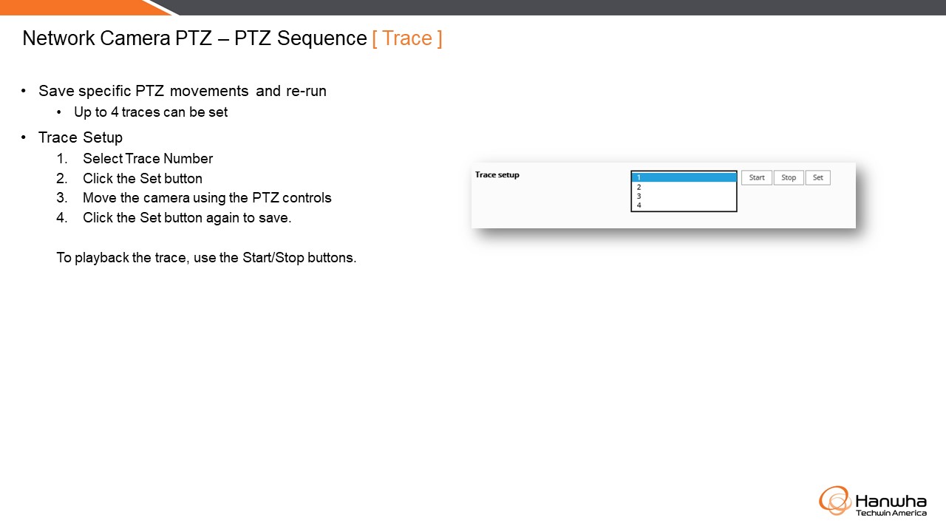Click the playback Start/Stop instruction text
Viewport: 946px width, 532px height.
(x=206, y=258)
